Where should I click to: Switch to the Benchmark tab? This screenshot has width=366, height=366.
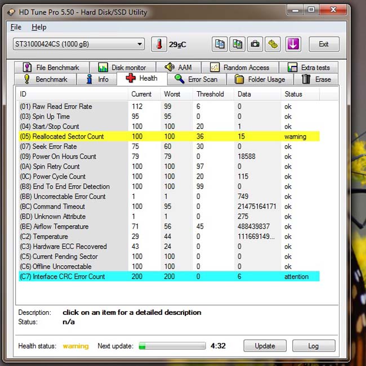coord(46,79)
